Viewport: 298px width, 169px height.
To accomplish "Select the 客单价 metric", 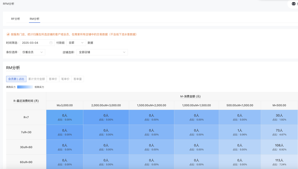I will click(53, 79).
